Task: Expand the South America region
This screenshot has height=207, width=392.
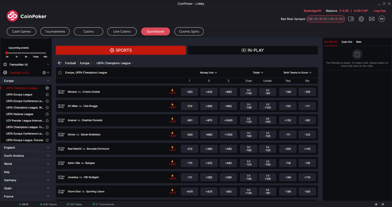Action: click(x=26, y=156)
